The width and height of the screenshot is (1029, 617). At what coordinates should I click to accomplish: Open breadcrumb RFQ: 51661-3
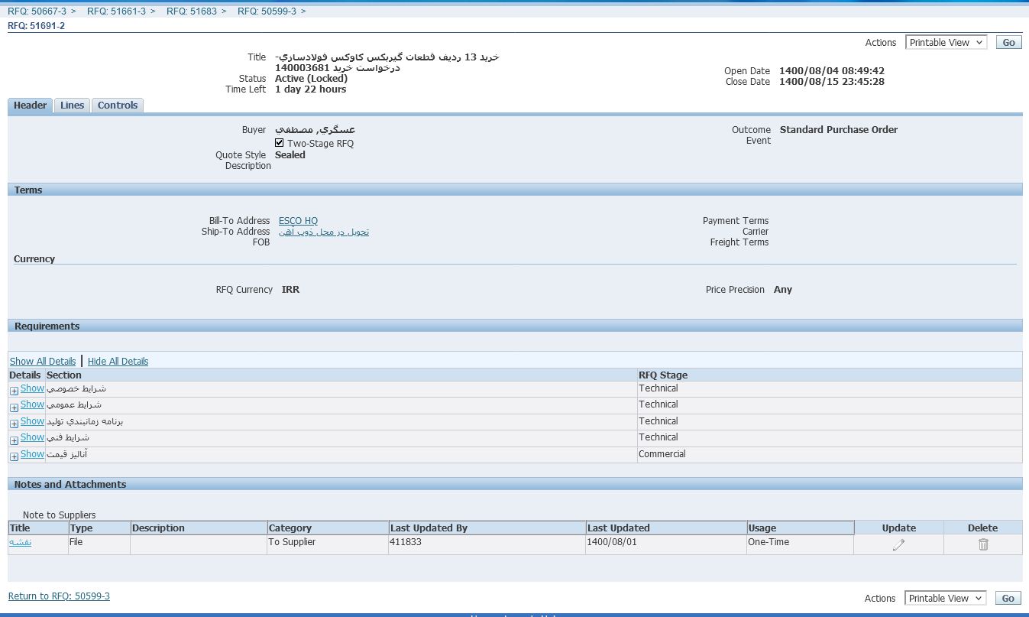(x=116, y=11)
